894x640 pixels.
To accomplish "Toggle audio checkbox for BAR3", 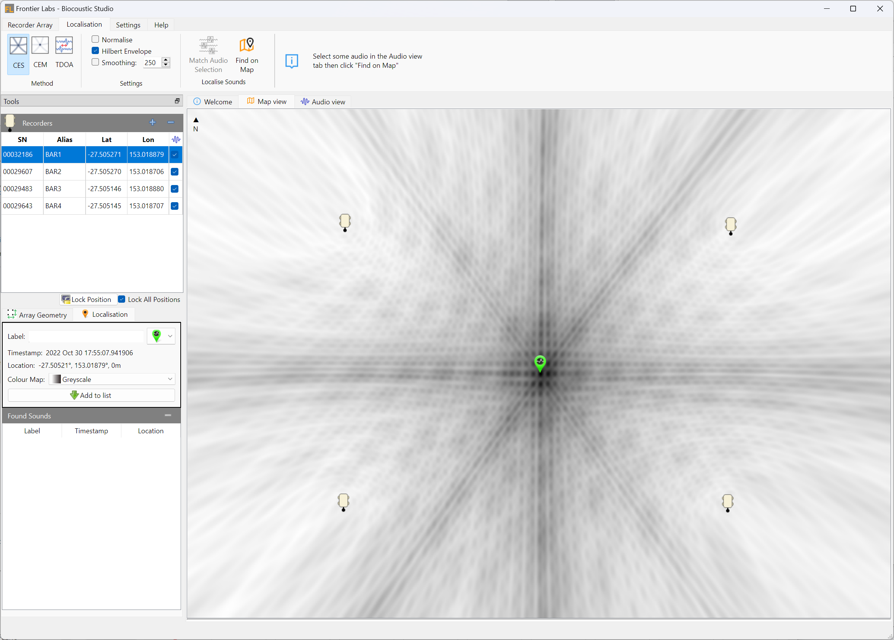I will click(x=175, y=189).
